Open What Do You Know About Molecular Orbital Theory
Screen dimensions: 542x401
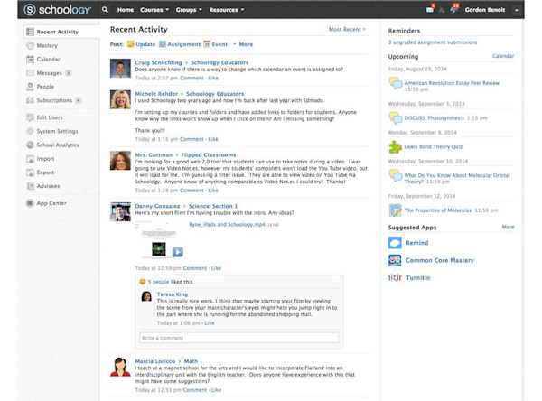457,179
